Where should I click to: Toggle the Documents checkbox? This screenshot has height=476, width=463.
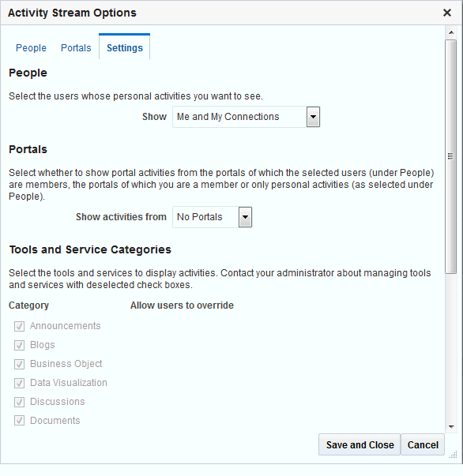click(x=19, y=421)
